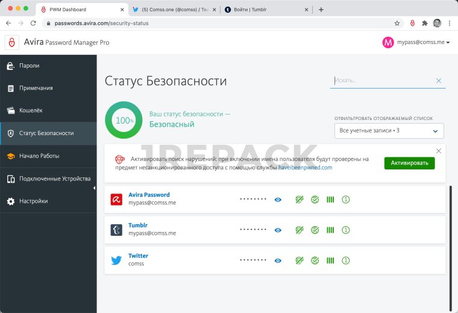Open Подключенные Устройства devices icon
This screenshot has height=313, width=458.
point(11,179)
